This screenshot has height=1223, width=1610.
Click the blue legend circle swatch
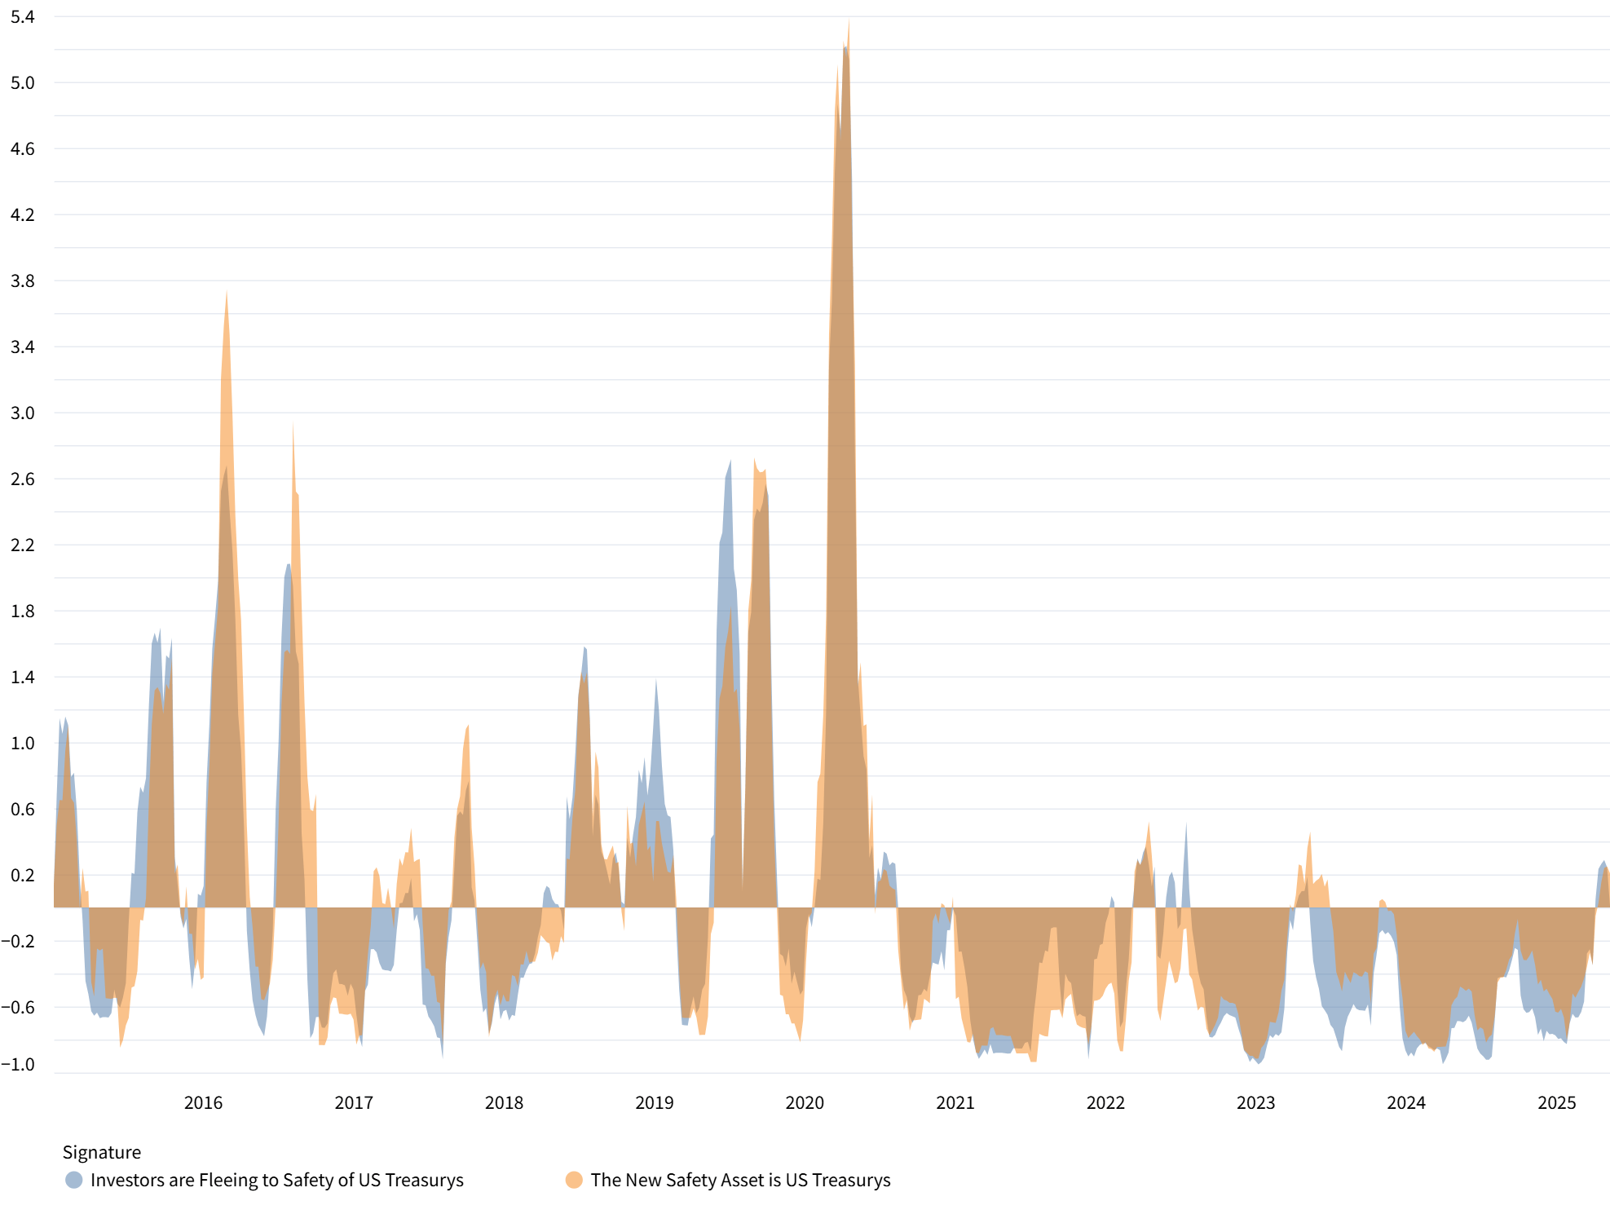(73, 1180)
